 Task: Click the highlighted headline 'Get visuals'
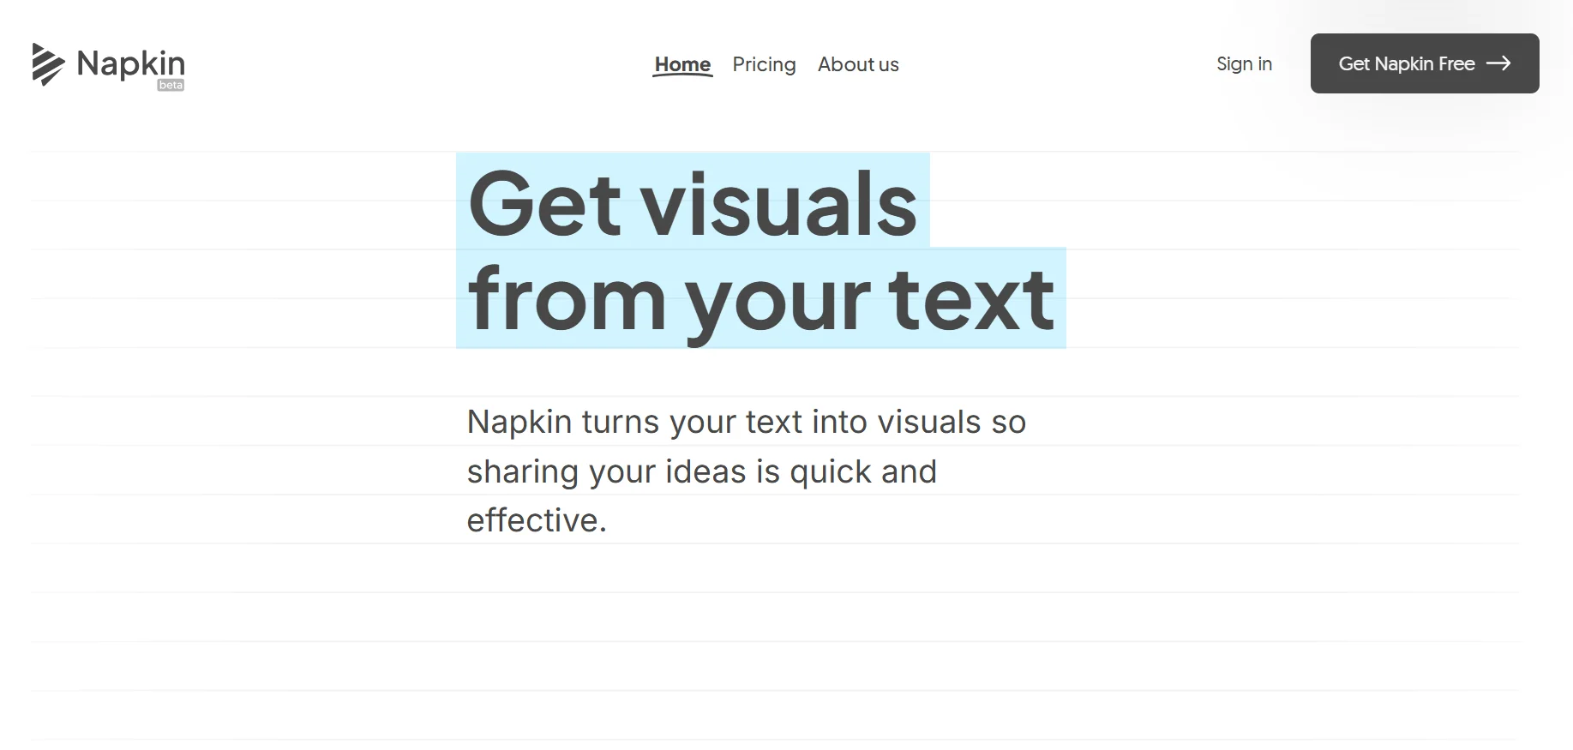pyautogui.click(x=693, y=206)
